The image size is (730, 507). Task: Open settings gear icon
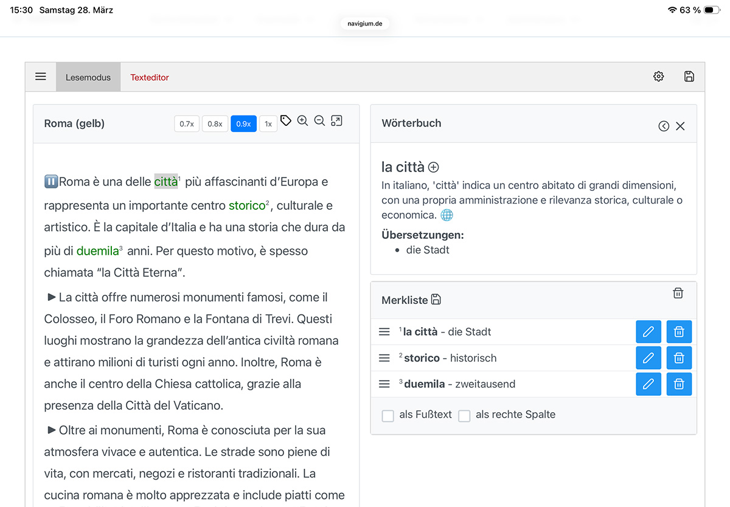[x=658, y=77]
